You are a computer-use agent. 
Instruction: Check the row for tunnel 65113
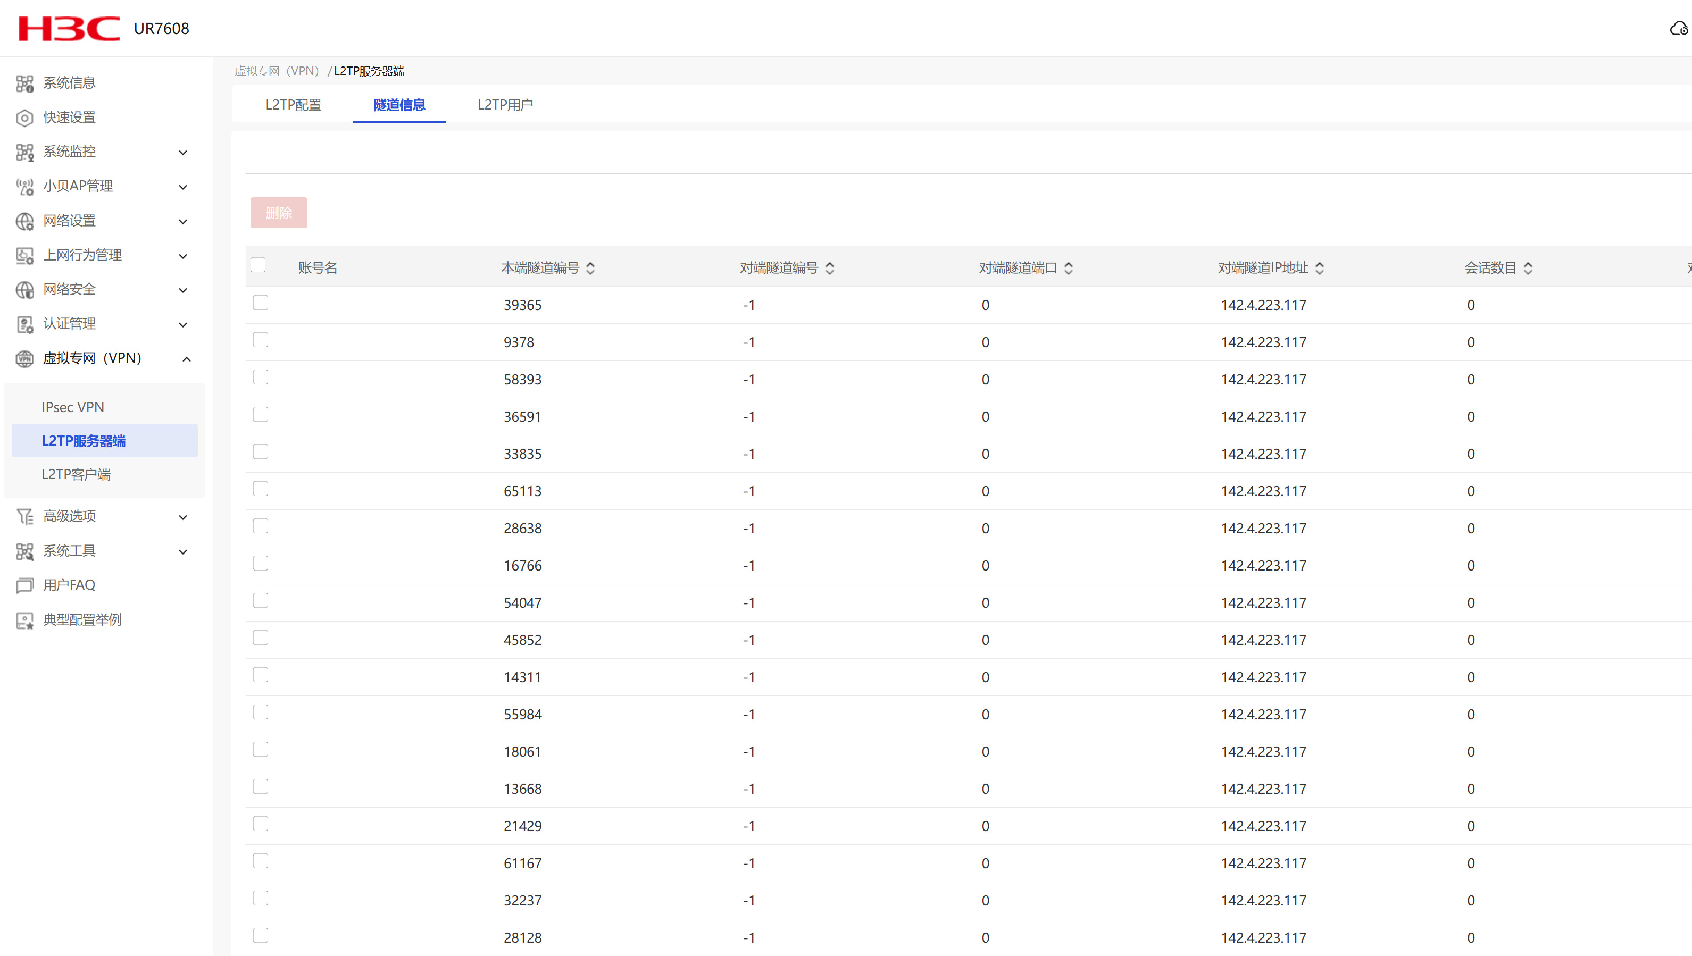[261, 489]
